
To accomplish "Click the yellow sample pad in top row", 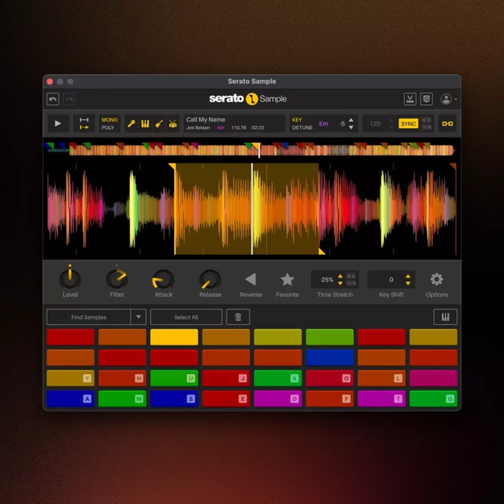I will (174, 337).
